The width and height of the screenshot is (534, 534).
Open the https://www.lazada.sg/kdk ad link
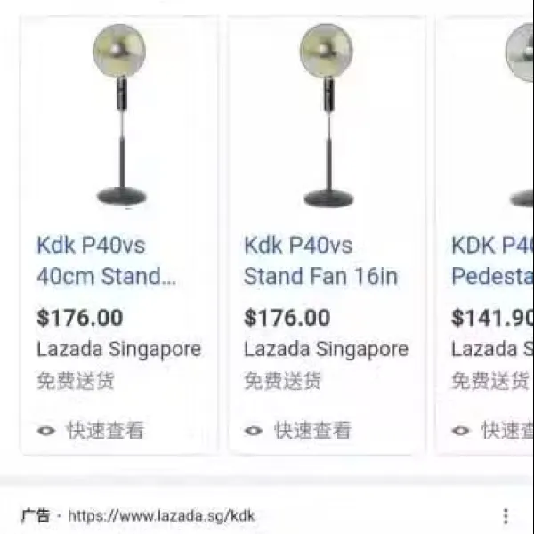(x=161, y=515)
